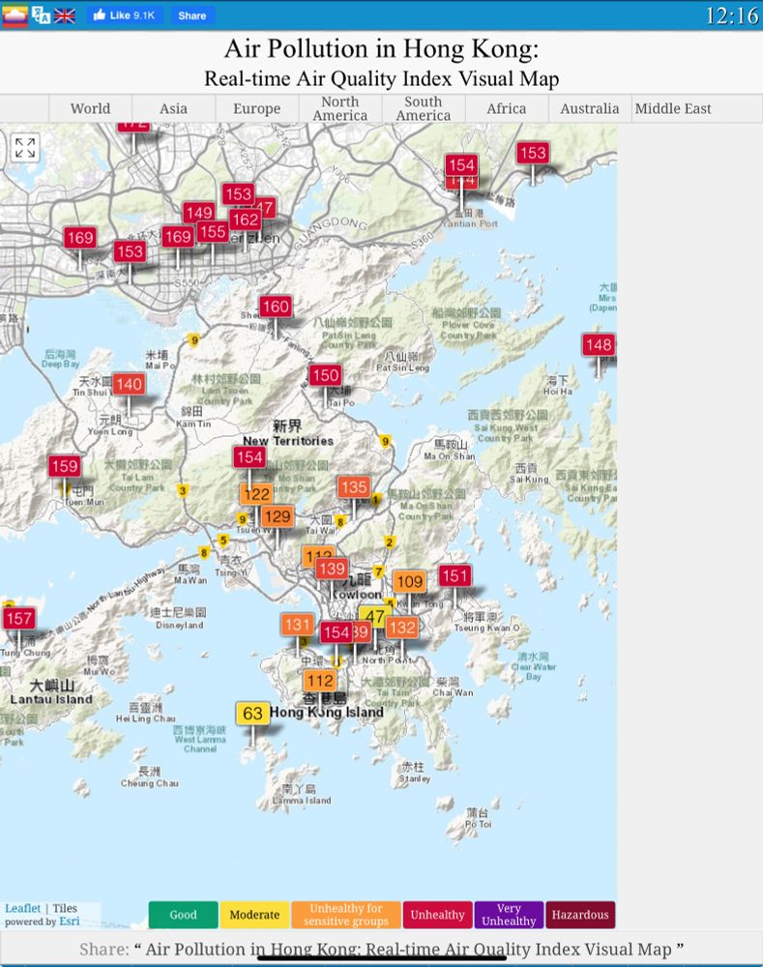The image size is (763, 967).
Task: Select the yellow 47 AQI marker
Action: click(374, 617)
